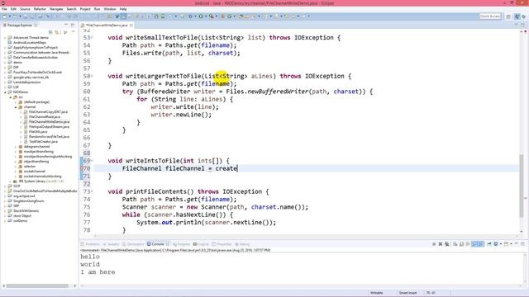This screenshot has height=297, width=529.
Task: Click the Open Console icon
Action: 506,244
